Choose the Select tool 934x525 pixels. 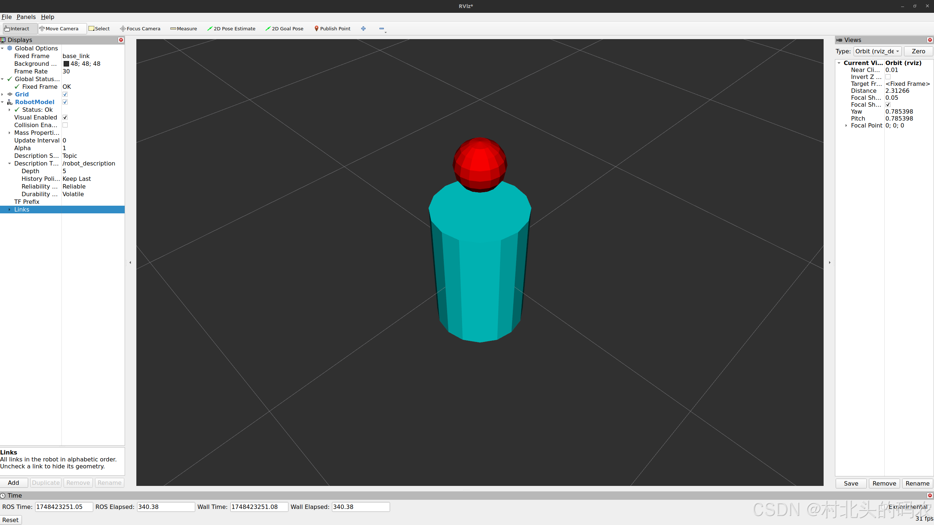tap(99, 28)
